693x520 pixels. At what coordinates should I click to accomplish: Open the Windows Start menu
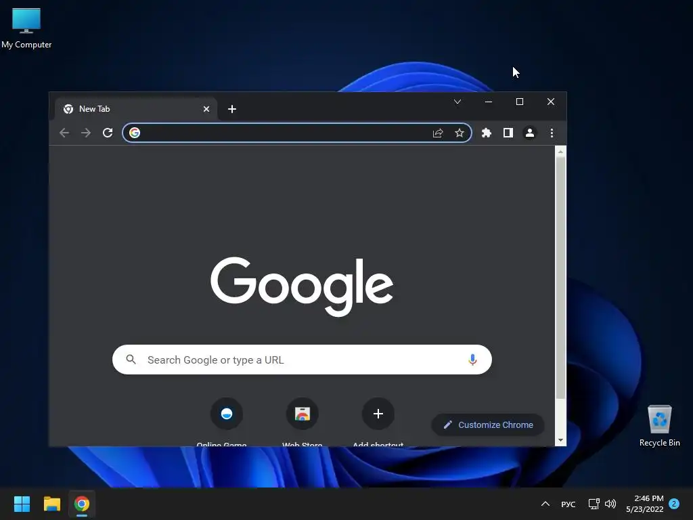22,504
